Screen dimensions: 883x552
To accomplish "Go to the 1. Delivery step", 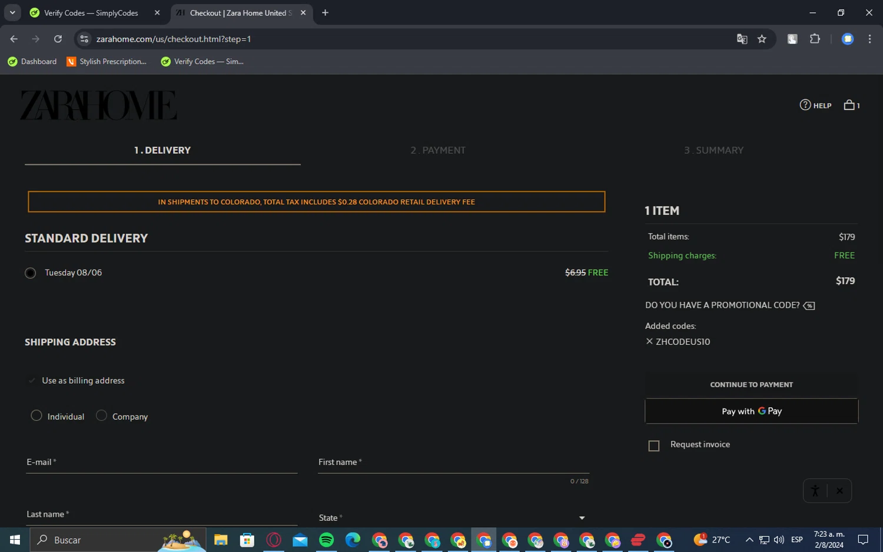I will click(162, 151).
